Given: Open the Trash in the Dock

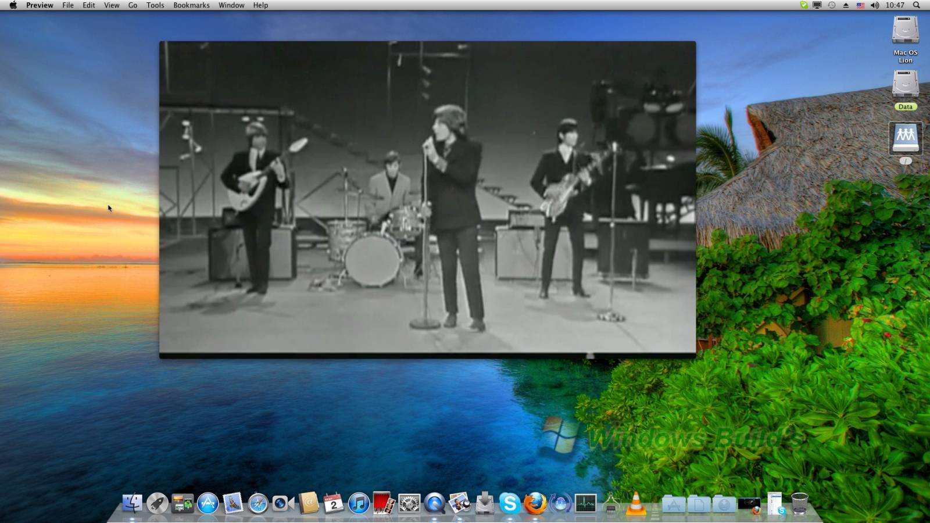Looking at the screenshot, I should pyautogui.click(x=800, y=503).
